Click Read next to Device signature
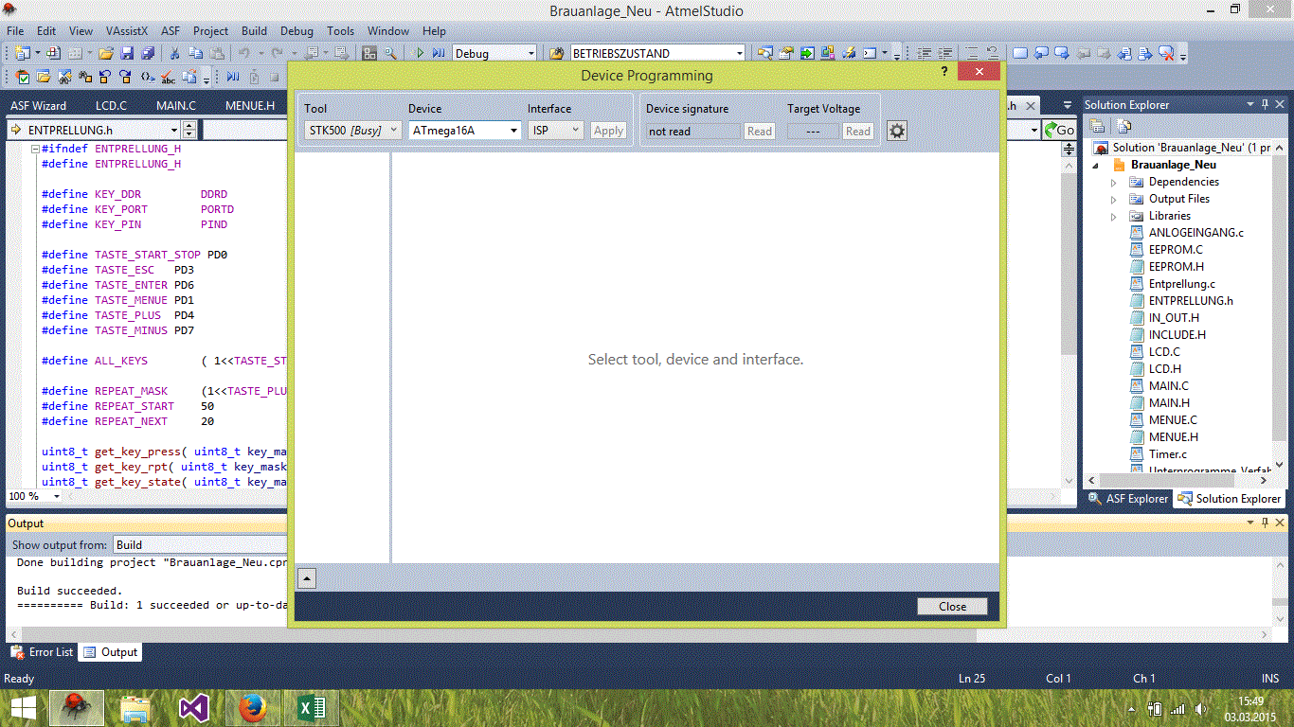Screen dimensions: 1294x727 point(760,131)
